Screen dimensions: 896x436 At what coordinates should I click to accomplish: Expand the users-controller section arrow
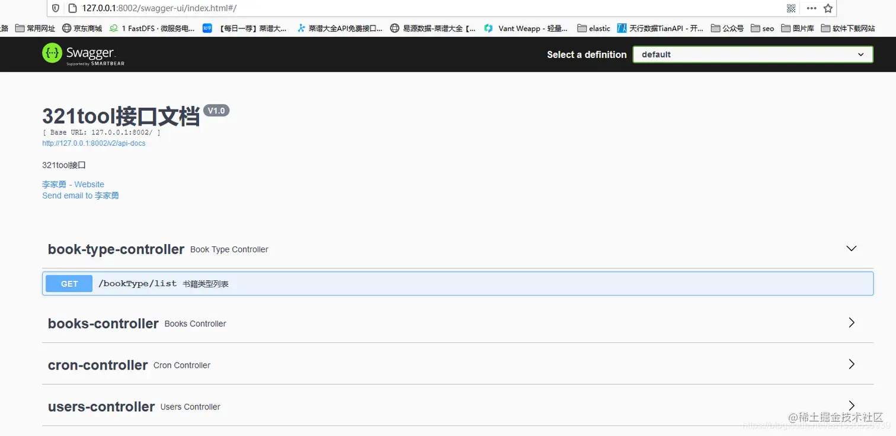click(x=852, y=406)
